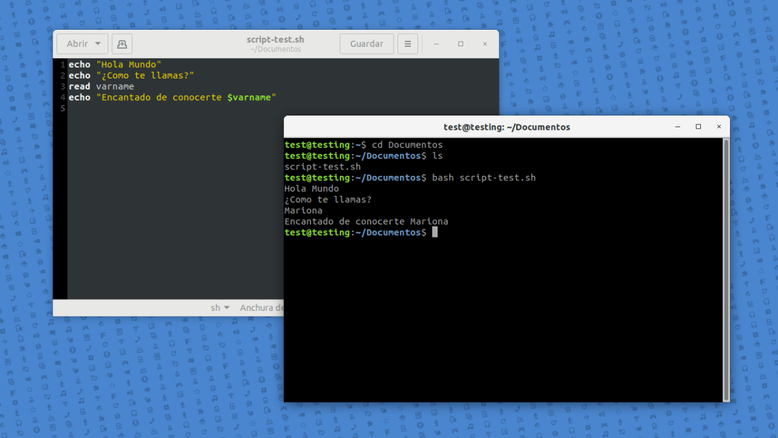
Task: Create a new document using the new-tab icon
Action: click(x=122, y=43)
